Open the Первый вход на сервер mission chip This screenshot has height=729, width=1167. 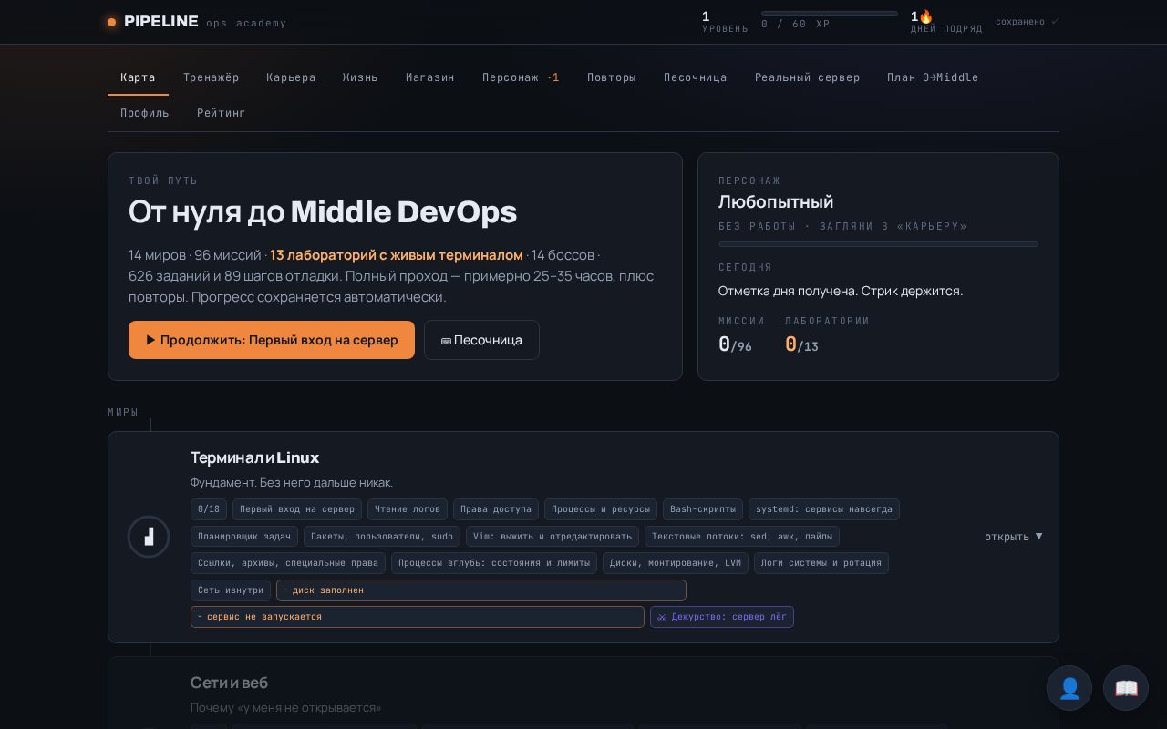(297, 509)
